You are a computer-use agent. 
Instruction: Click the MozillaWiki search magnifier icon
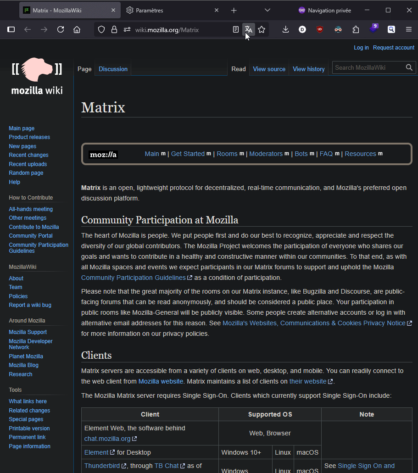[409, 67]
